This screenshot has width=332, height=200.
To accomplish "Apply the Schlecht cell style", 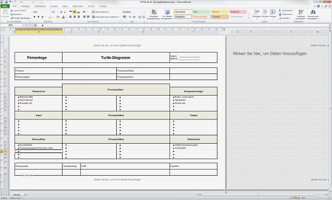I will pyautogui.click(x=238, y=12).
